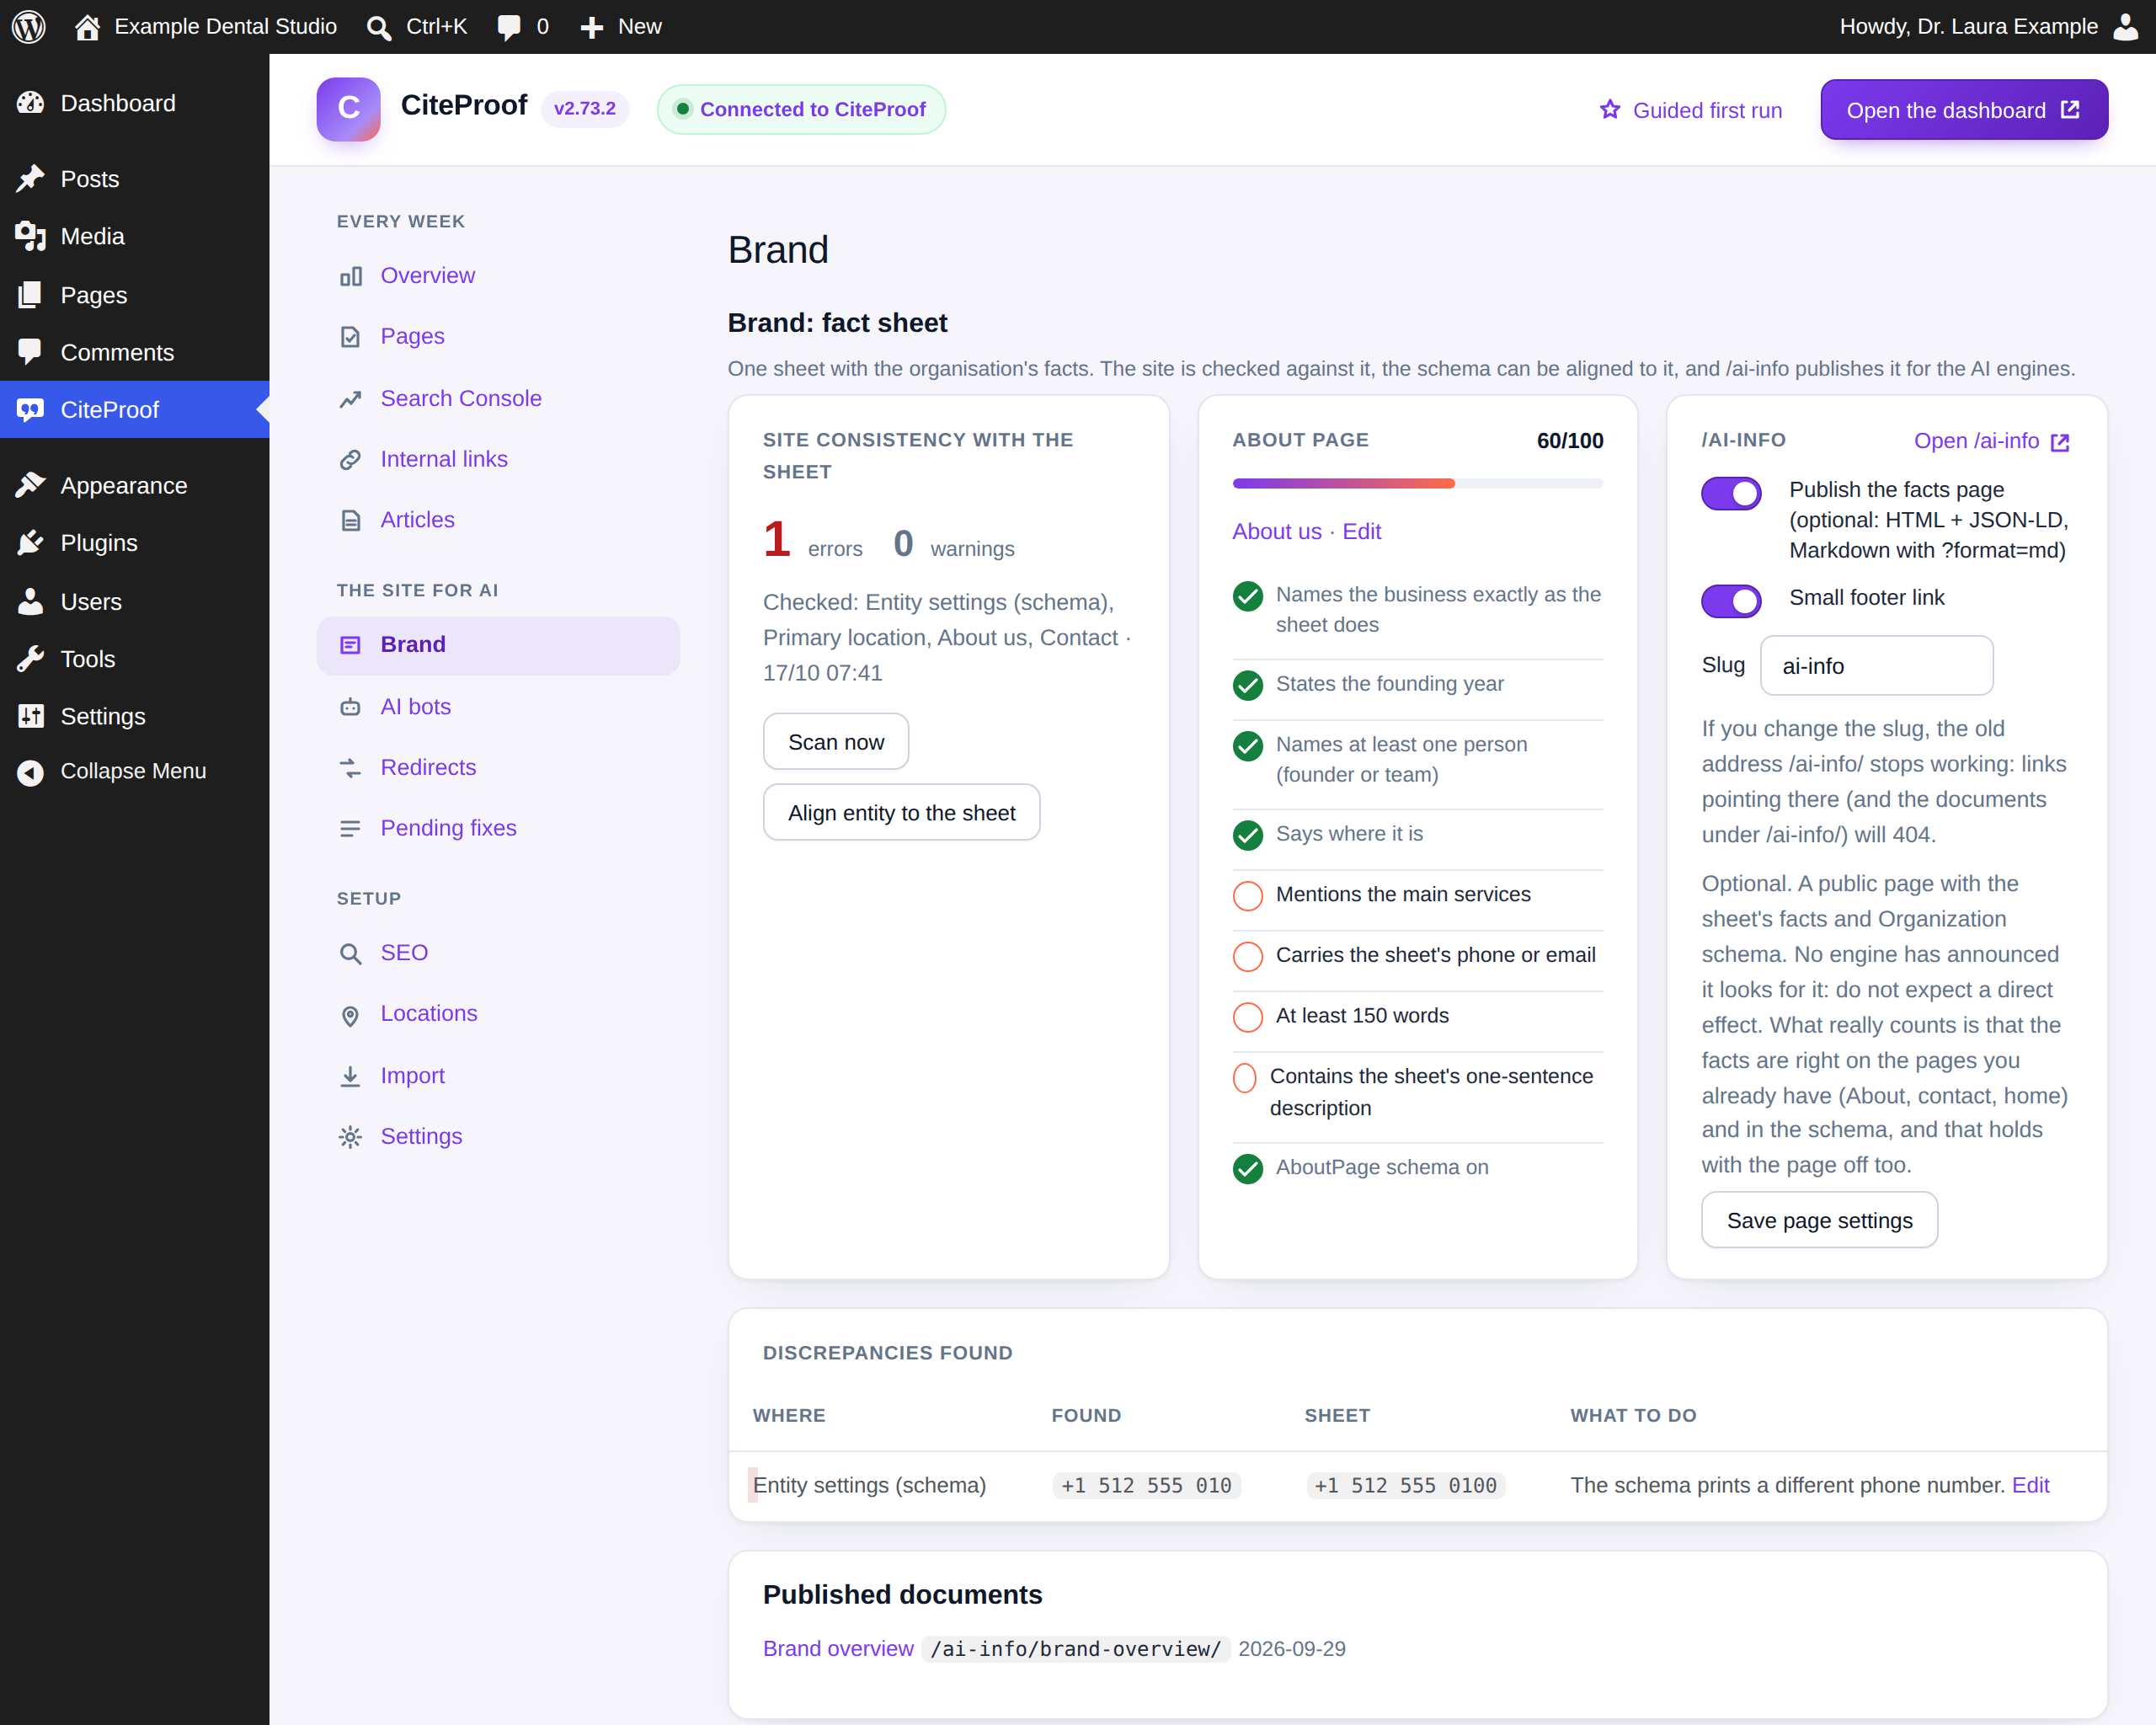Click the AI bots robot icon

pyautogui.click(x=350, y=707)
